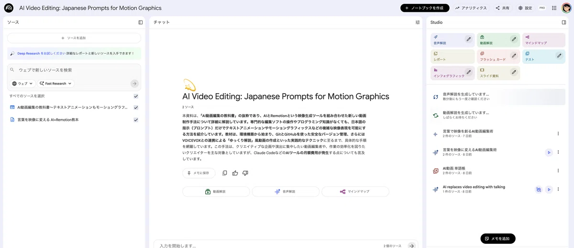This screenshot has width=574, height=248.
Task: Click the 動画解説を生成しています status row
Action: tap(498, 115)
